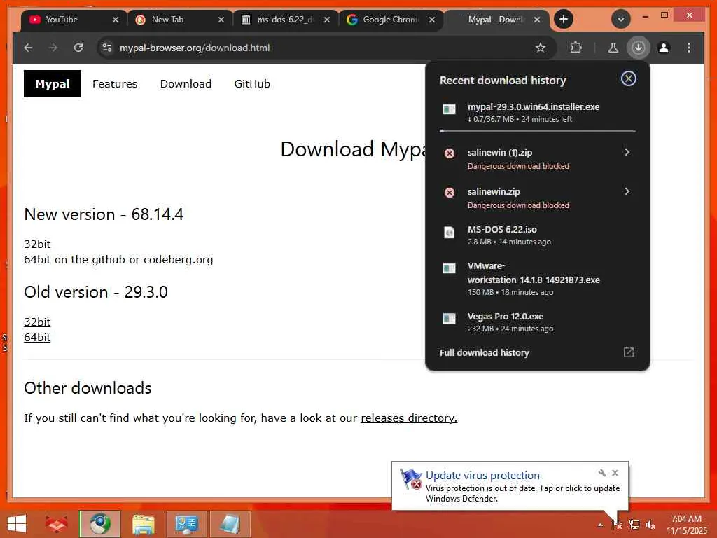717x538 pixels.
Task: Click the Vegas Pro 12.0.exe file icon
Action: point(449,318)
